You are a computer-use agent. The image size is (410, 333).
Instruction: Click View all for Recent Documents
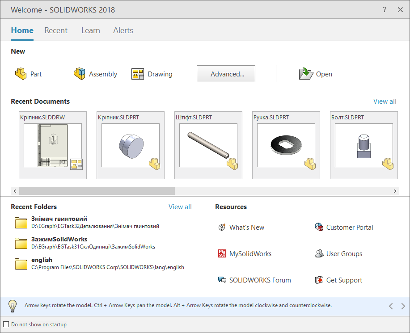click(385, 101)
